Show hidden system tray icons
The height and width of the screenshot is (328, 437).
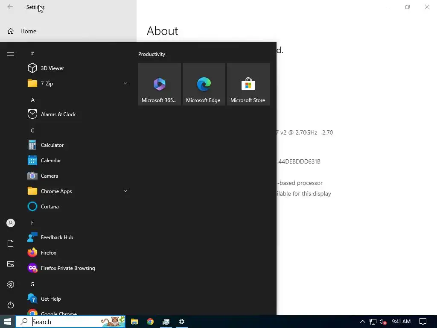(x=363, y=322)
